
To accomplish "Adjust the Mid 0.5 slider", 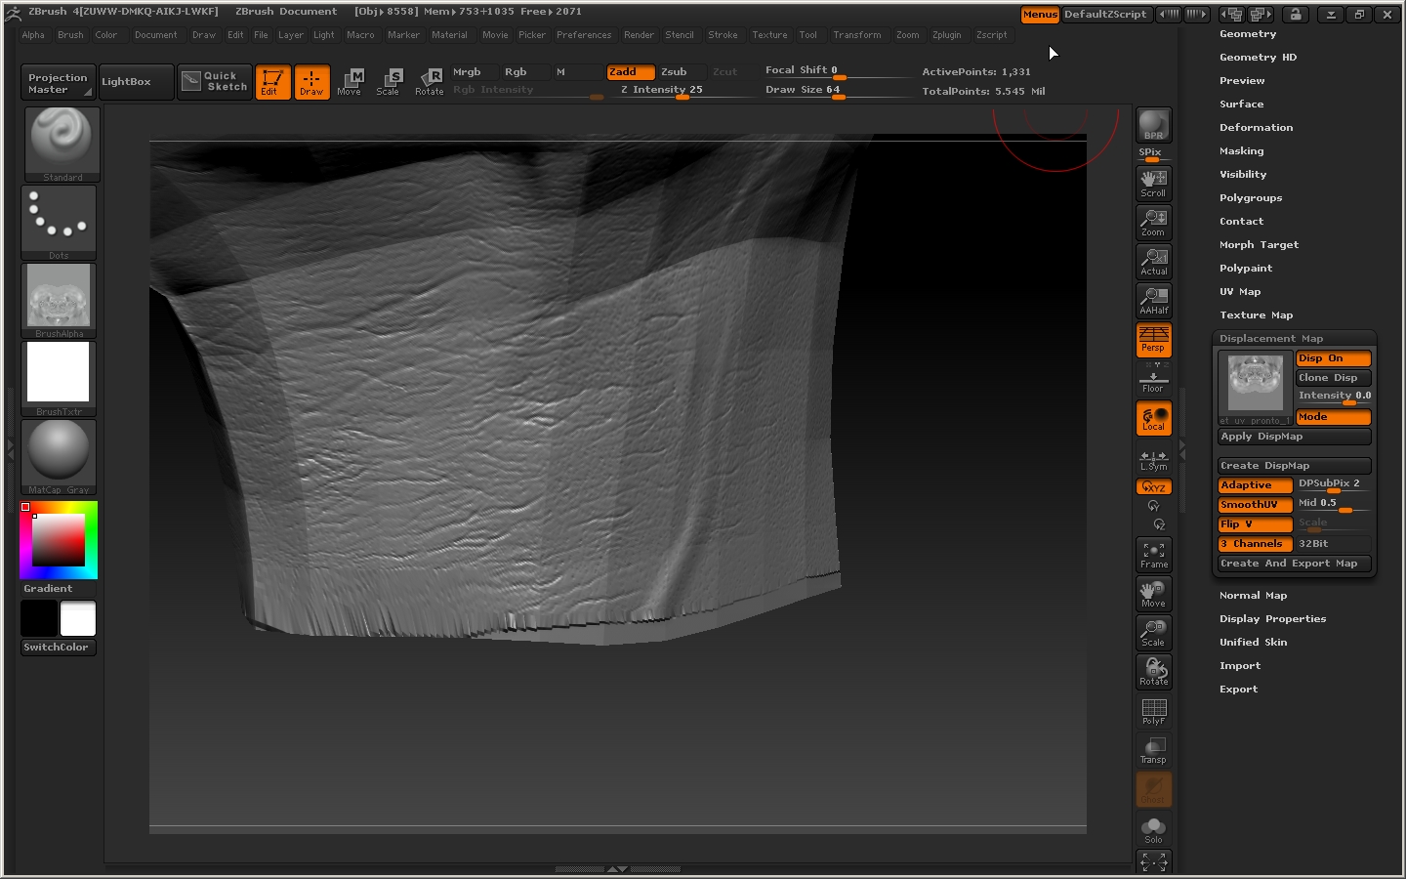I will click(x=1345, y=509).
